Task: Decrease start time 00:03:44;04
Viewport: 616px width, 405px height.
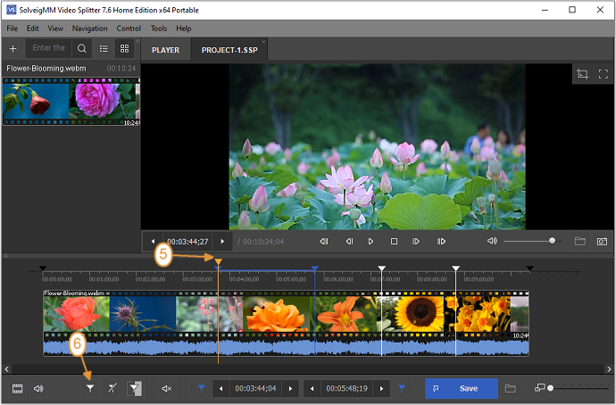Action: 221,389
